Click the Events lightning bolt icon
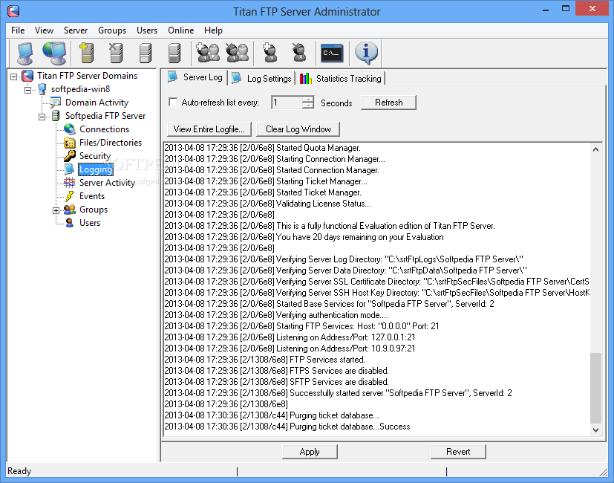 [70, 196]
